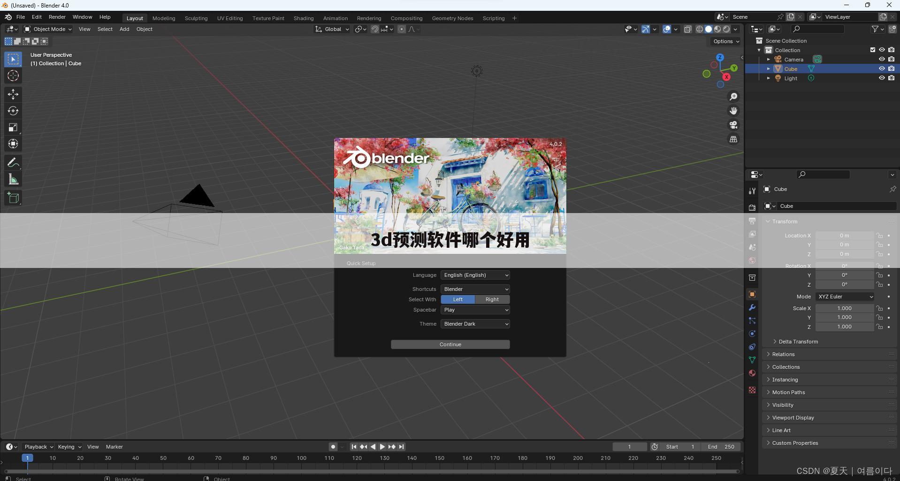Select the Measure tool
Screen dimensions: 900x481
(x=13, y=179)
